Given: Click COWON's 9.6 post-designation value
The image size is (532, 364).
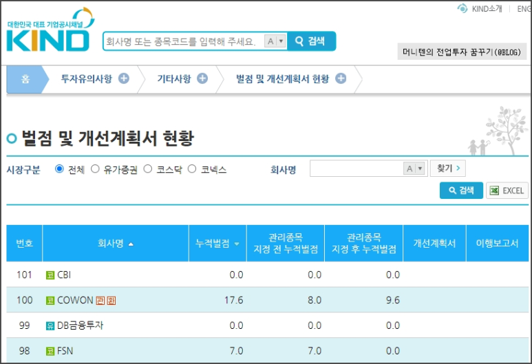Looking at the screenshot, I should [x=393, y=300].
